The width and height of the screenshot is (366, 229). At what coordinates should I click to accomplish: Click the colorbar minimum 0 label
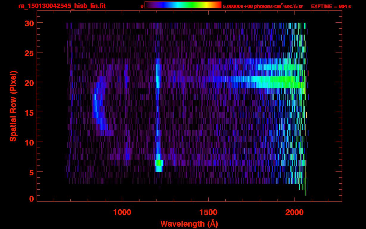point(142,6)
